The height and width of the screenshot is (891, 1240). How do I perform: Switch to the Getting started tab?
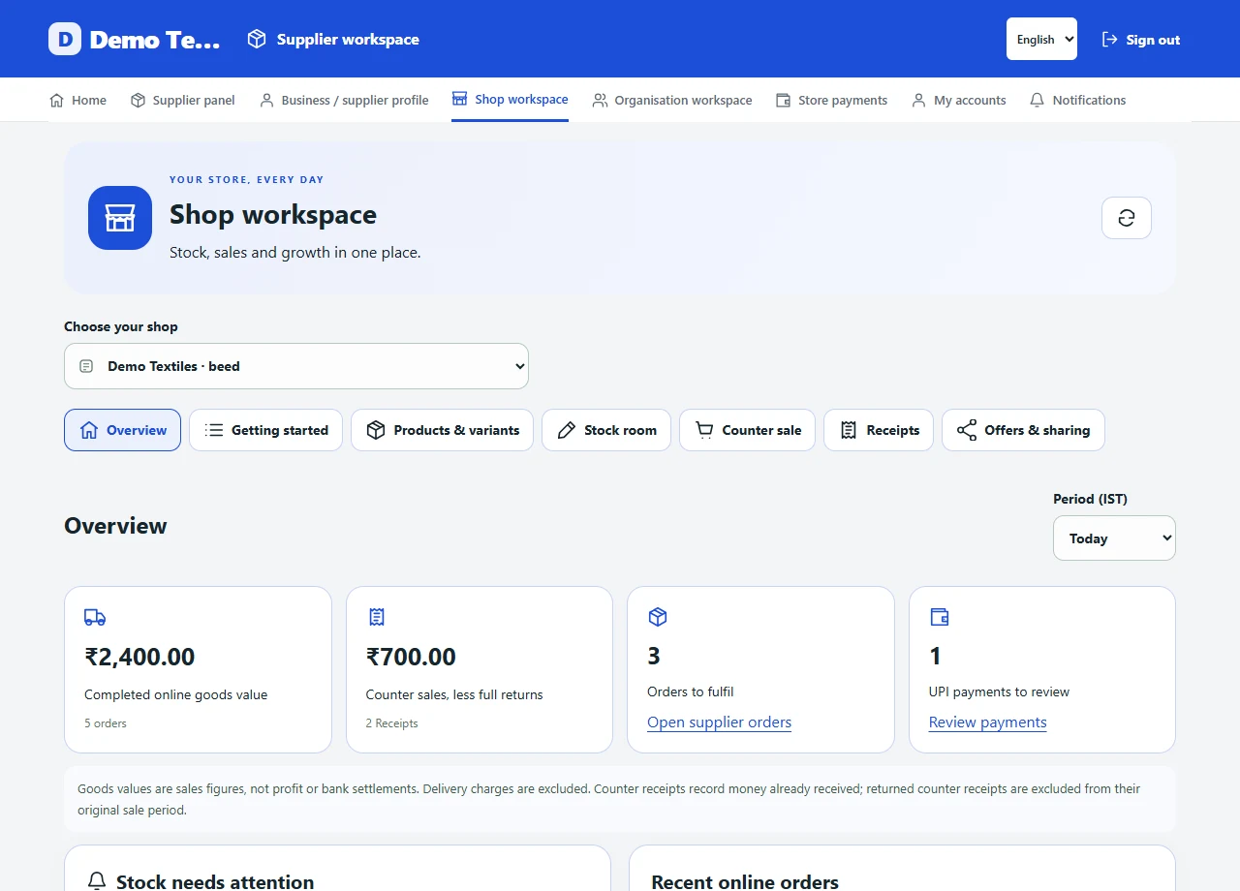[265, 430]
